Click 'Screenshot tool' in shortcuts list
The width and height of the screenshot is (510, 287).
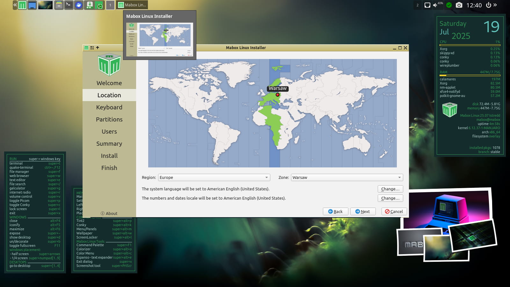(x=88, y=266)
